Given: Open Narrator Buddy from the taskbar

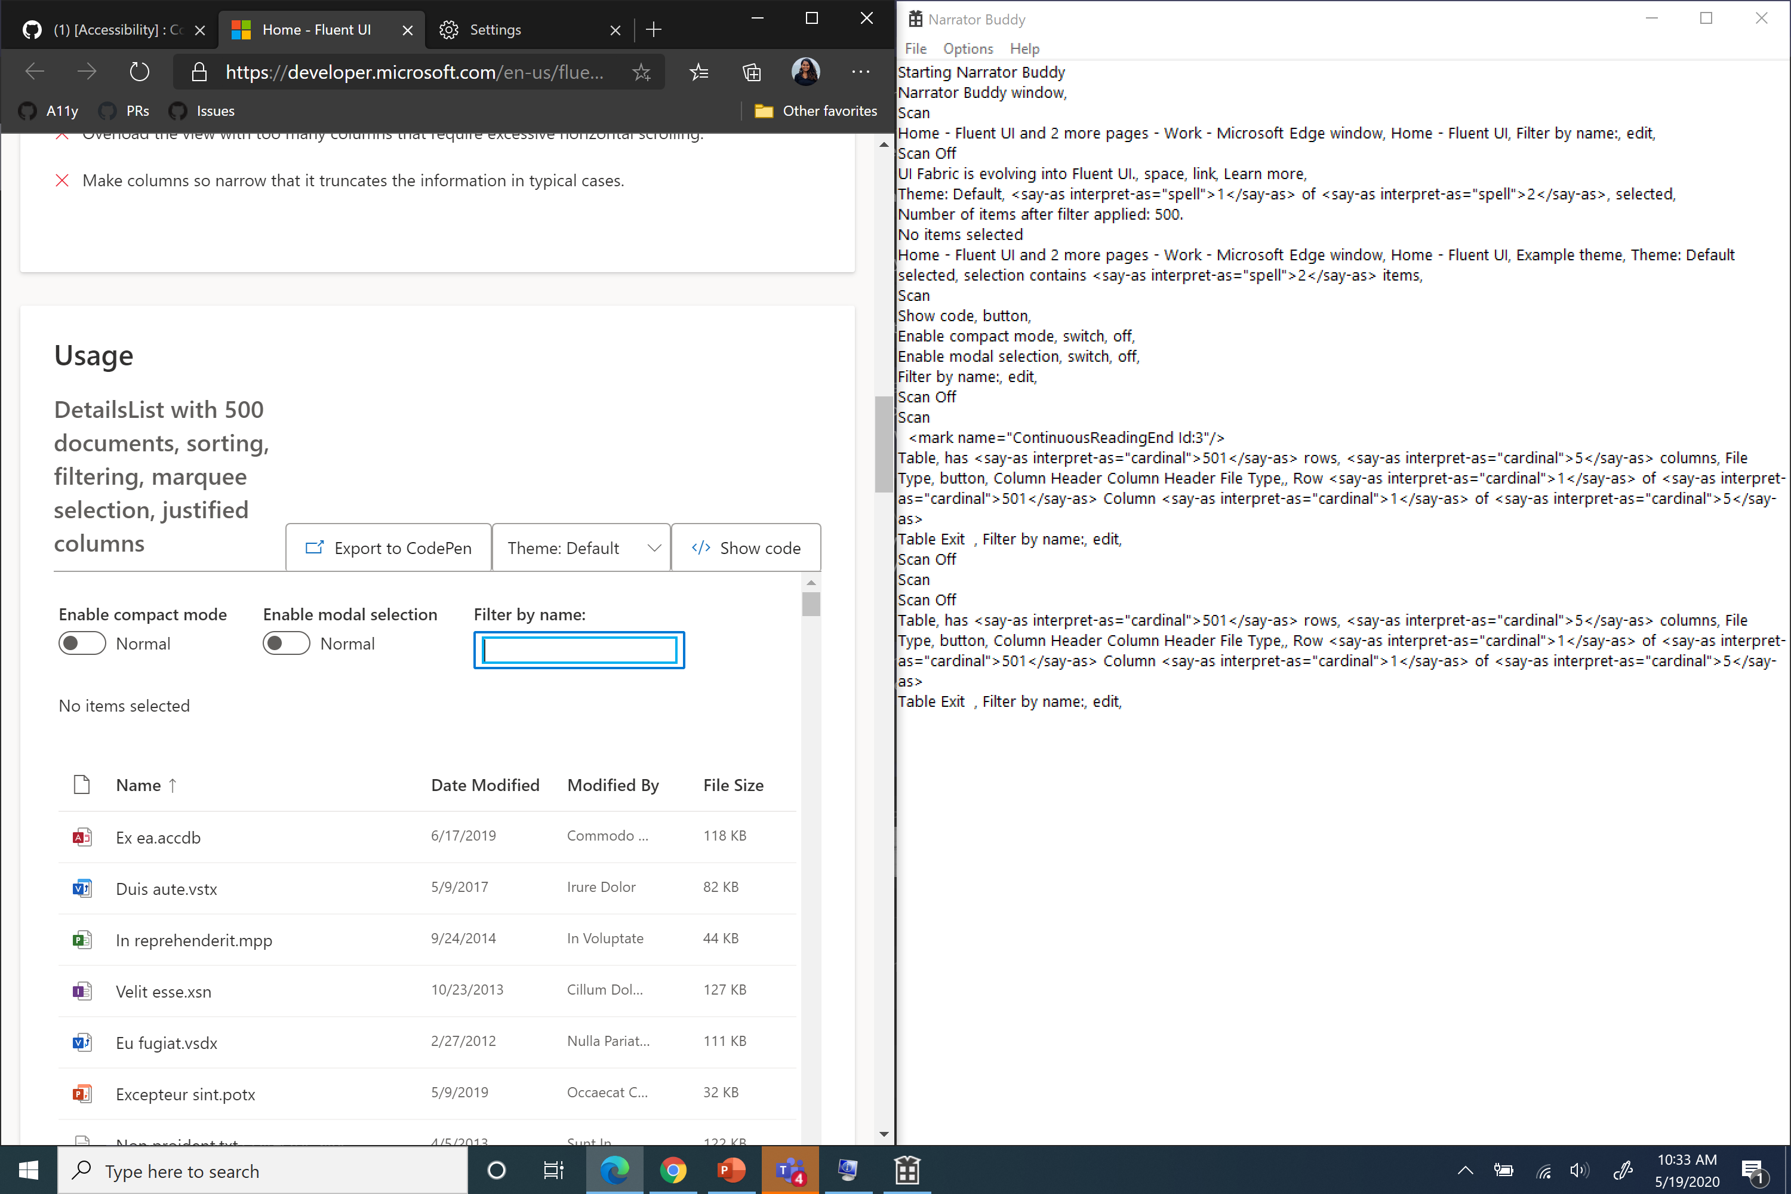Looking at the screenshot, I should [x=907, y=1170].
